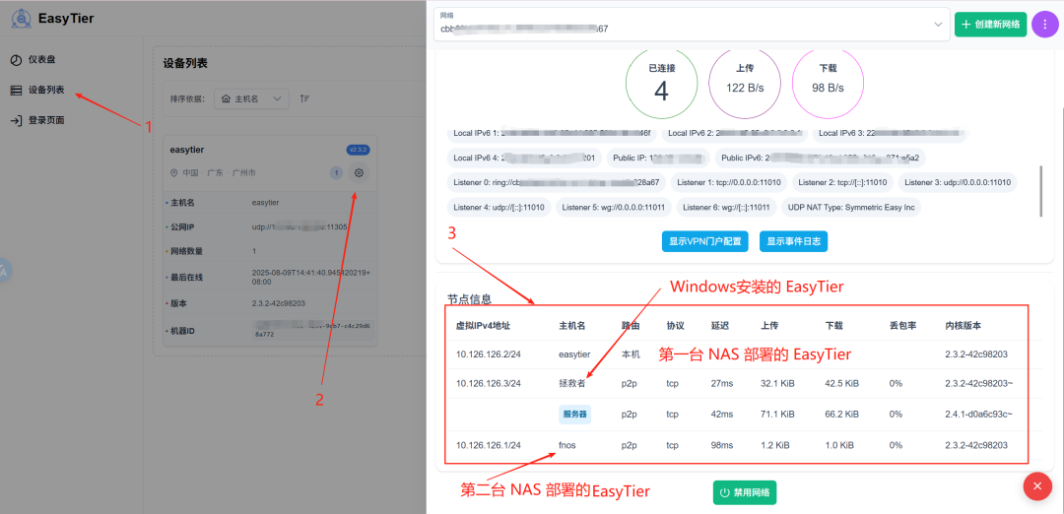1064x514 pixels.
Task: Click the 显示VPN门户配置 button
Action: [x=705, y=241]
